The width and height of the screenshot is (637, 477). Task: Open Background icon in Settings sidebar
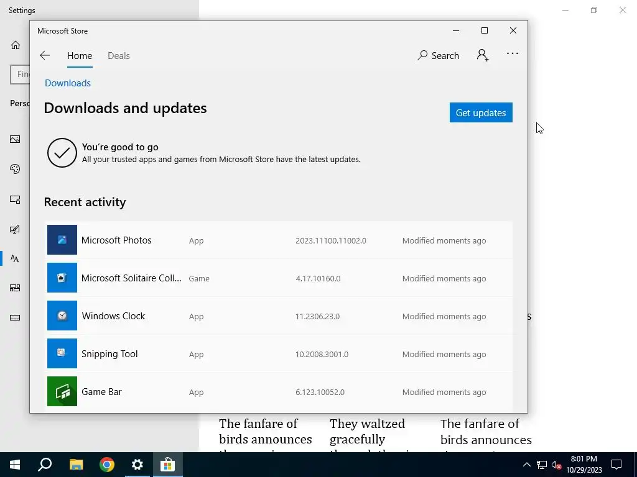15,139
